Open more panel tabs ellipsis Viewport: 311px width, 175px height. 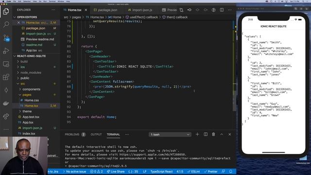click(x=127, y=134)
